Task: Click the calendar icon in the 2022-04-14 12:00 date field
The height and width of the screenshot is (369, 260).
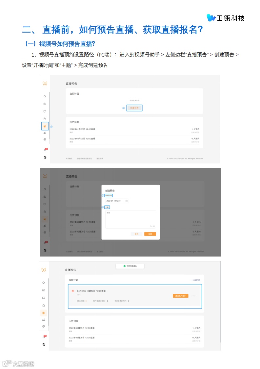Action: click(127, 201)
